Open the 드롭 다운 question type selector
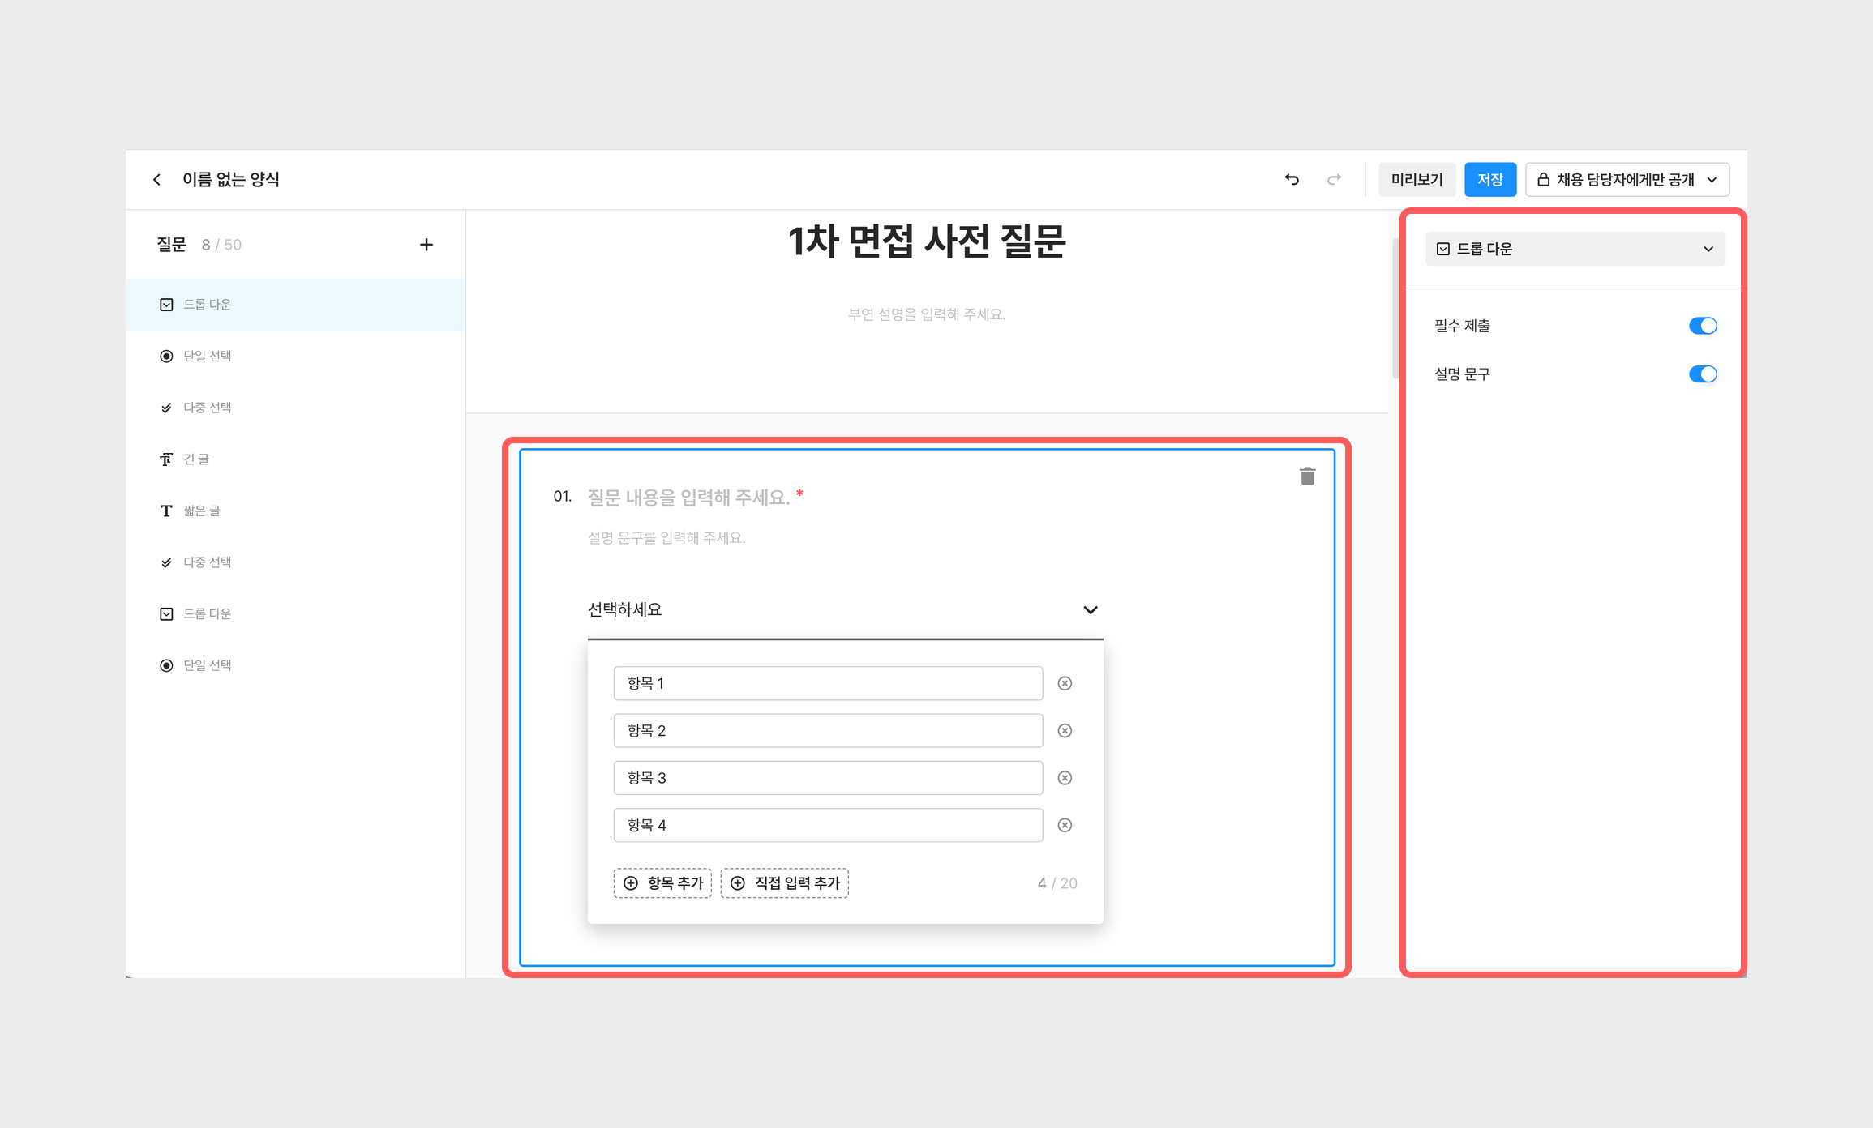This screenshot has height=1128, width=1873. [x=1575, y=249]
